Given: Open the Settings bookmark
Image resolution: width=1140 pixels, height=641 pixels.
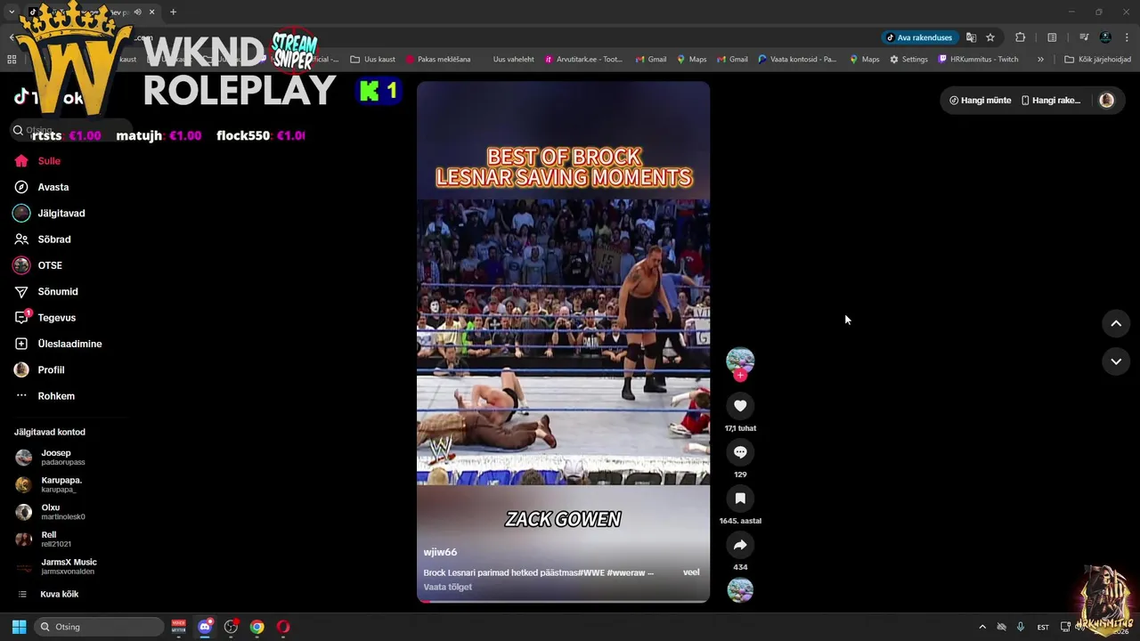Looking at the screenshot, I should (908, 60).
